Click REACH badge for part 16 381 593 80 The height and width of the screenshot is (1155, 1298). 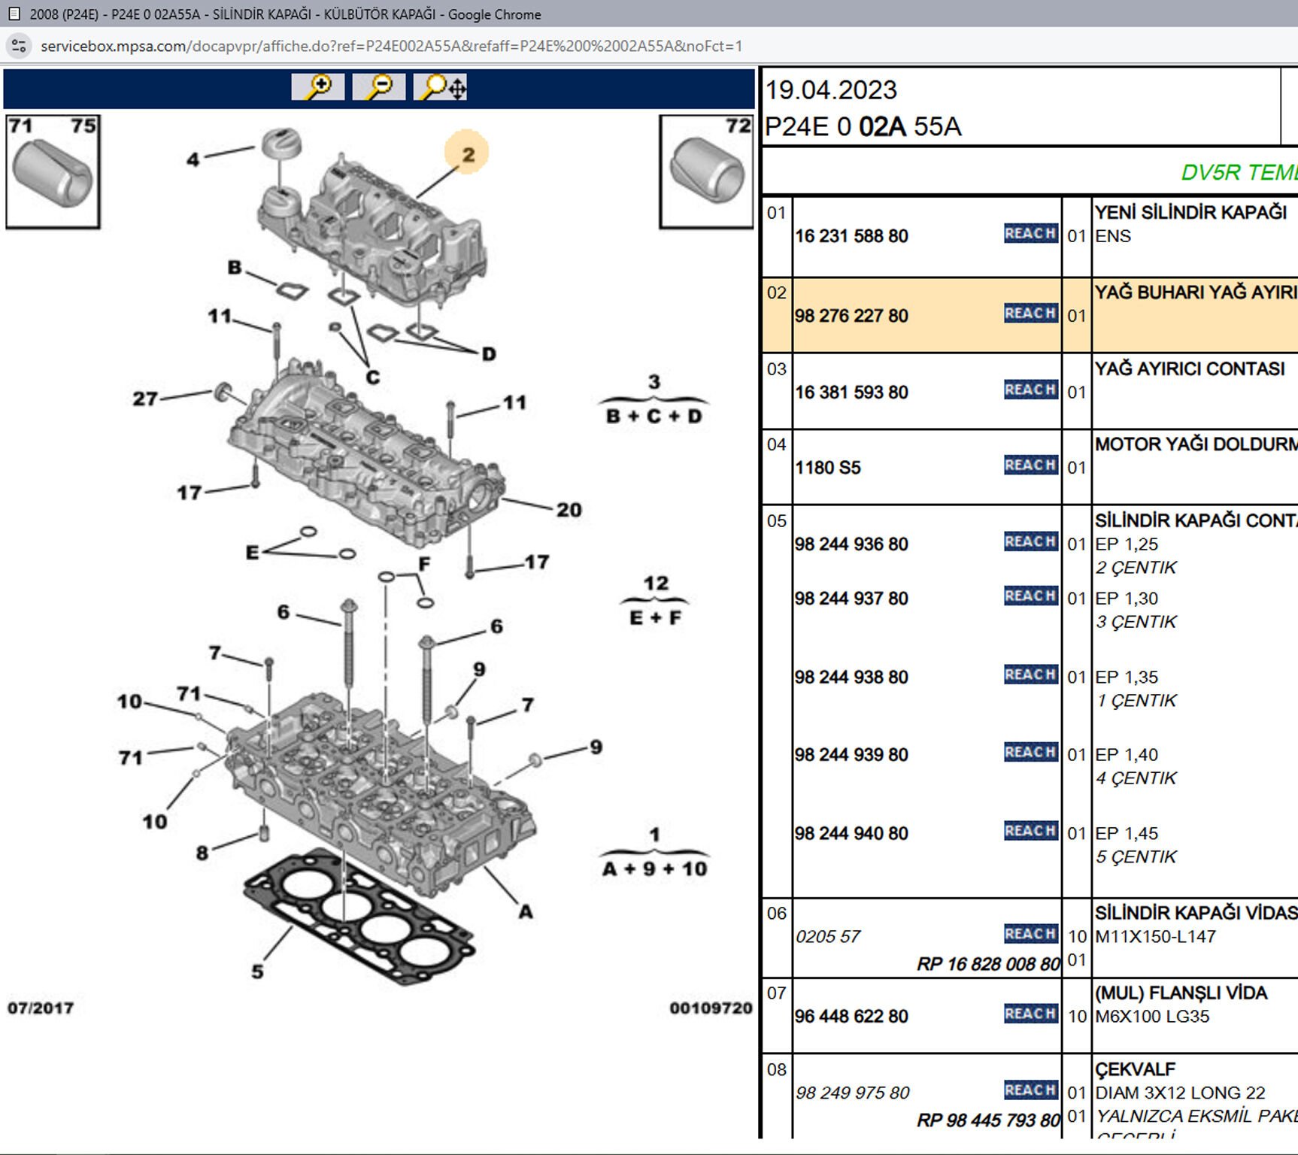click(1030, 390)
